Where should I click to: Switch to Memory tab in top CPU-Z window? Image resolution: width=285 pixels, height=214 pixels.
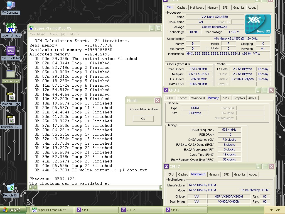[x=213, y=8]
